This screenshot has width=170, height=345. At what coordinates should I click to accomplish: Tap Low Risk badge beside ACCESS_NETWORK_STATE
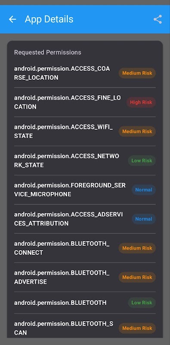click(x=142, y=160)
